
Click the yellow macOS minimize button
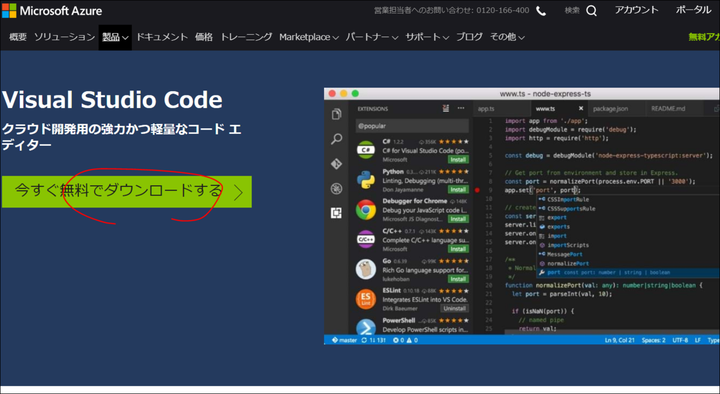click(x=344, y=94)
